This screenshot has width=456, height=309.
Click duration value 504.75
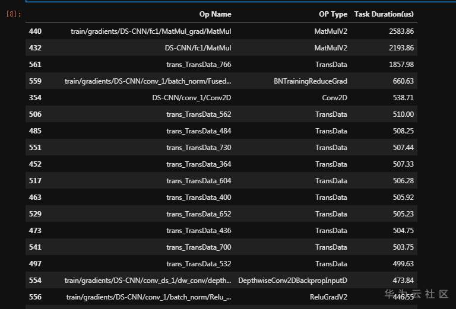tap(403, 231)
